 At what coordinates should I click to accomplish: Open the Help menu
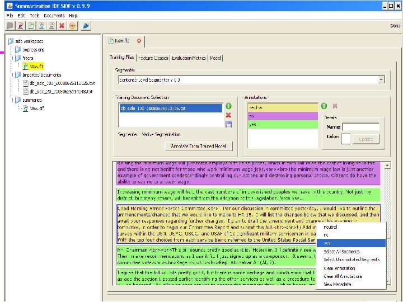73,16
